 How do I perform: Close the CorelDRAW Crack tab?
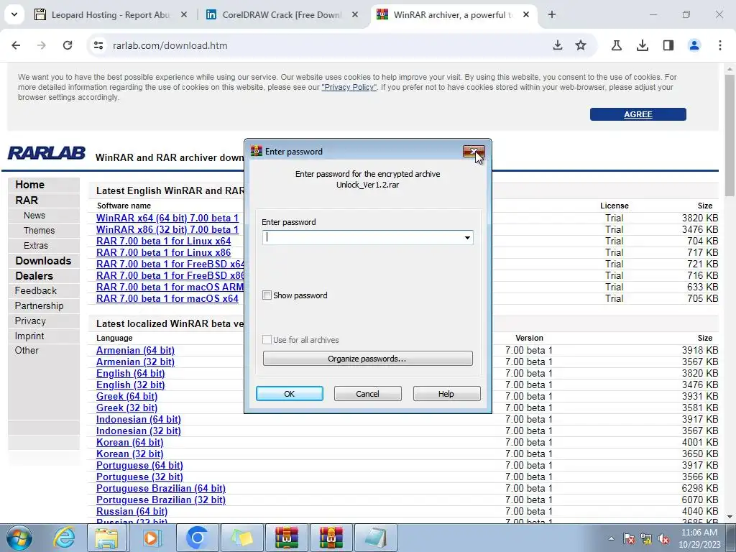pyautogui.click(x=355, y=14)
